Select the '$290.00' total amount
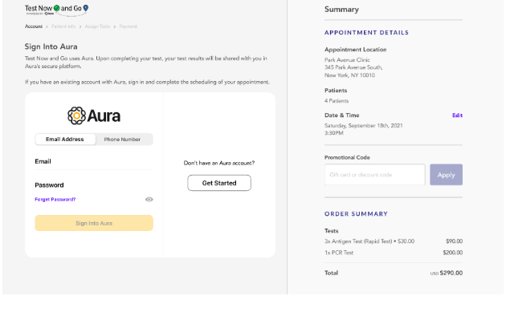This screenshot has width=506, height=316. pos(451,273)
